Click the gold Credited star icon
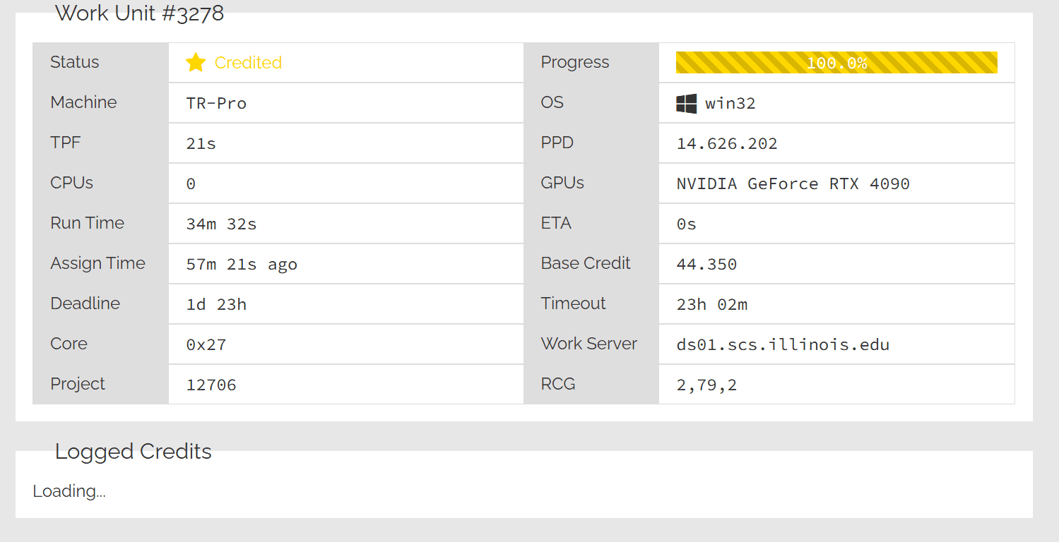Viewport: 1059px width, 542px height. coord(196,63)
